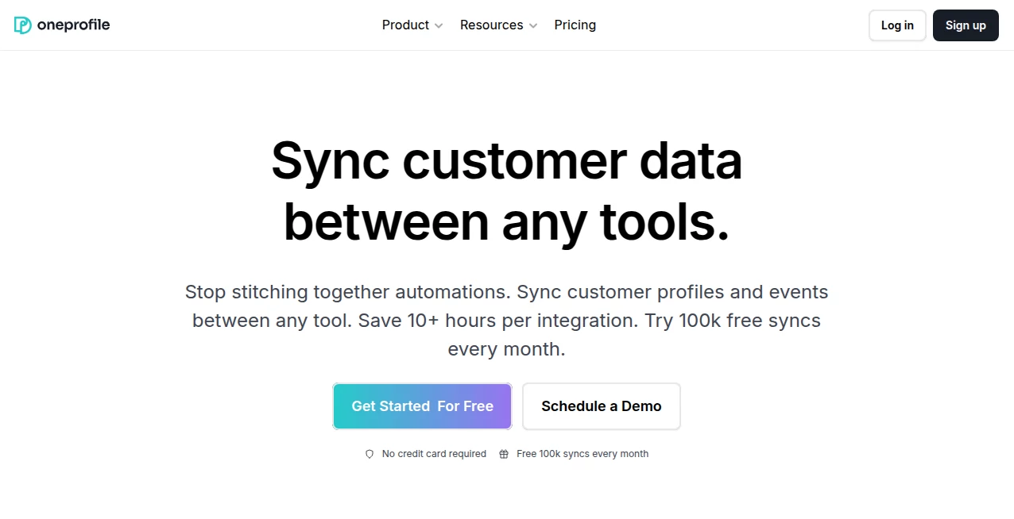
Task: Expand the Product navigation options
Action: (405, 25)
